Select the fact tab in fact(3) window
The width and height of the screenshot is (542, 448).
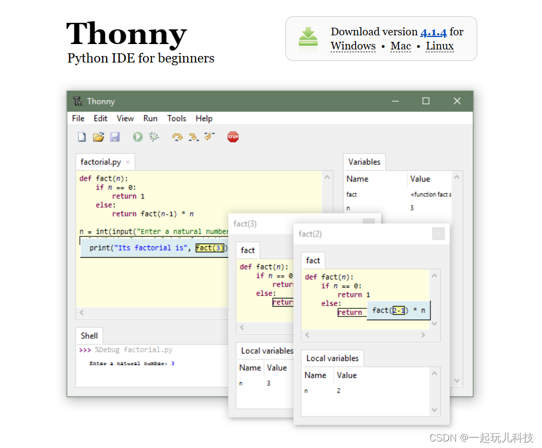(247, 250)
